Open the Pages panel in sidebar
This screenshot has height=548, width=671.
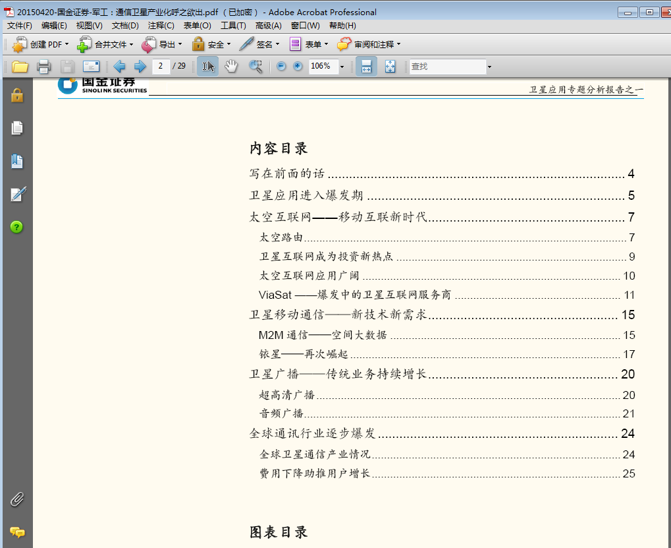coord(17,128)
